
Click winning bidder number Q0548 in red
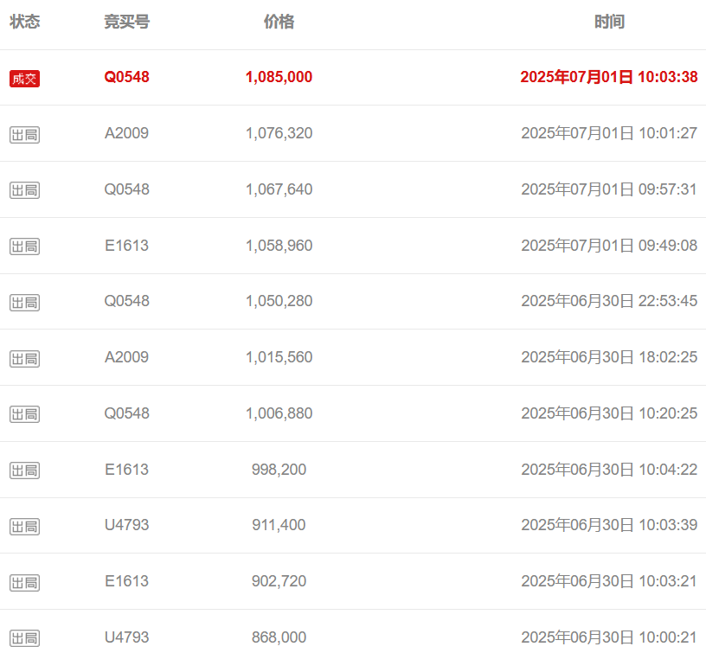point(127,77)
